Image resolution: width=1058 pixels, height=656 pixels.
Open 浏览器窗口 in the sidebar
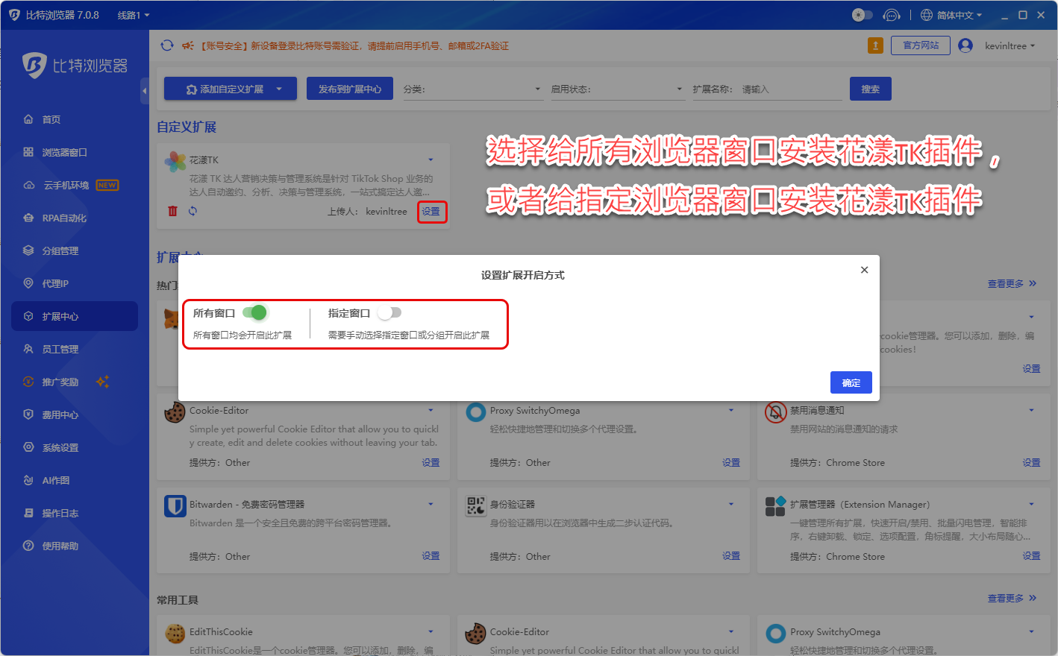click(x=64, y=152)
